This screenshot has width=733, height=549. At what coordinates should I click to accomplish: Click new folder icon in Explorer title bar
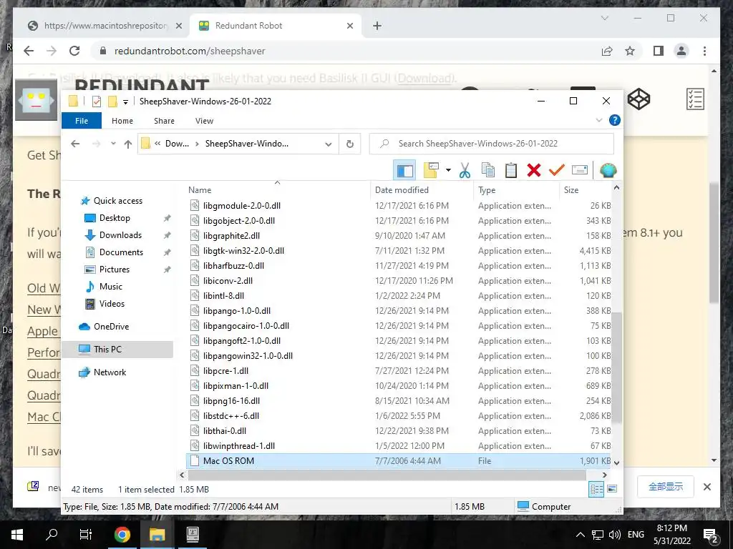[112, 102]
